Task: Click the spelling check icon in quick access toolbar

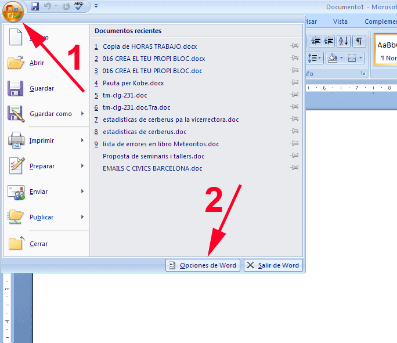Action: tap(79, 6)
